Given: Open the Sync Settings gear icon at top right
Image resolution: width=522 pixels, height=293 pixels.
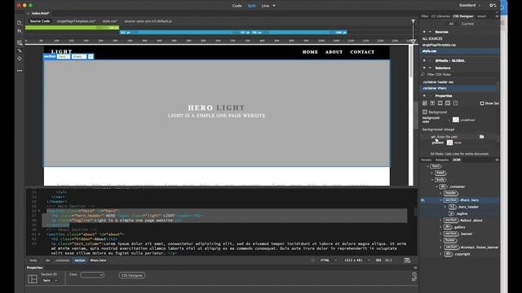Looking at the screenshot, I should pyautogui.click(x=493, y=6).
